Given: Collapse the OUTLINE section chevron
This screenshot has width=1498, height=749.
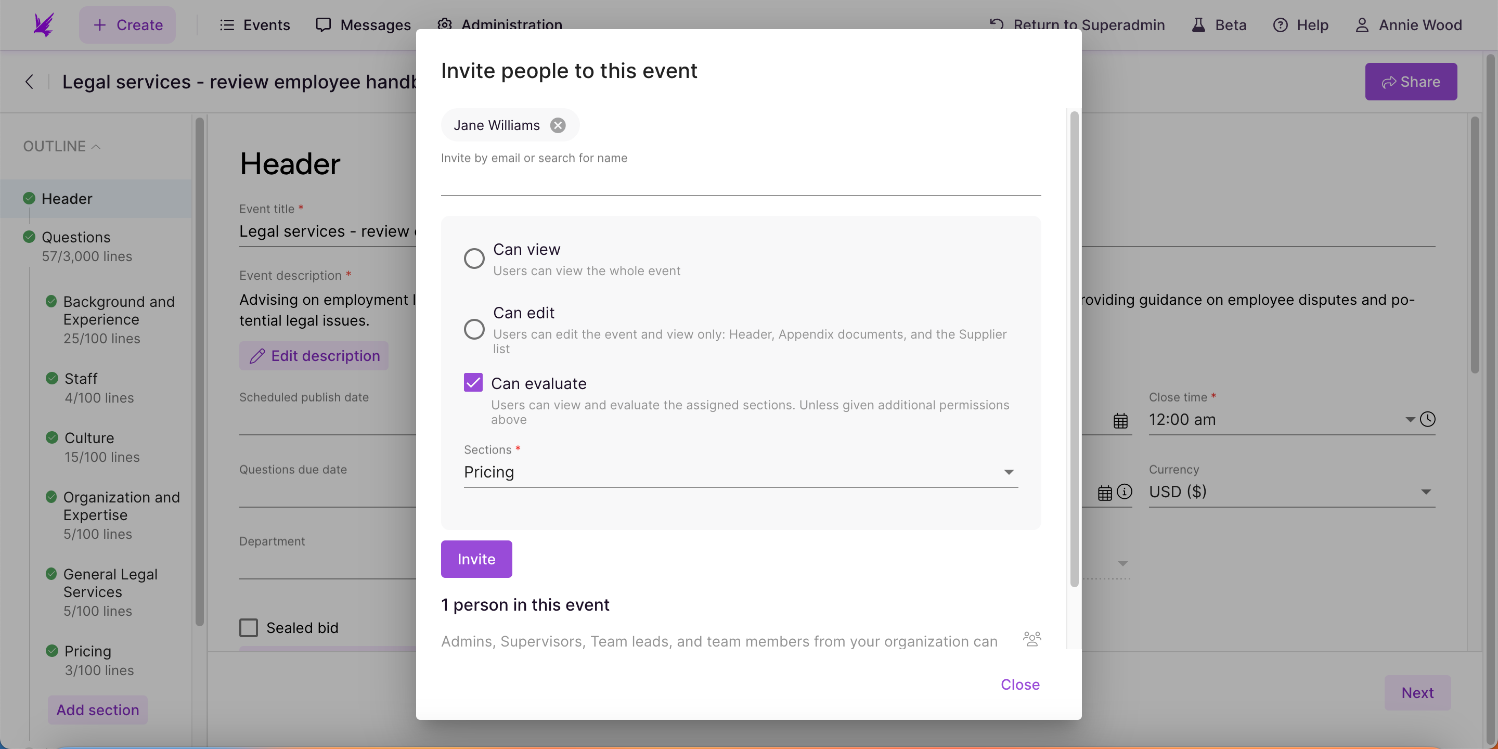Looking at the screenshot, I should tap(97, 147).
